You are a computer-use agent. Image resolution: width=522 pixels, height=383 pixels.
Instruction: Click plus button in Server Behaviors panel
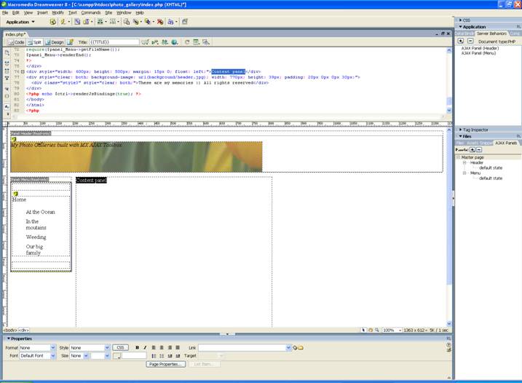coord(461,41)
